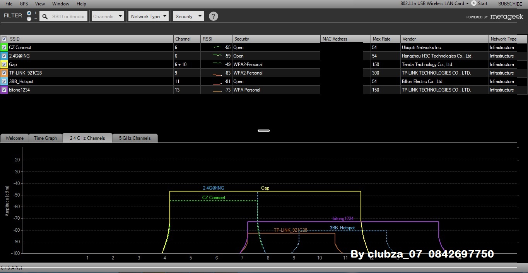Open the GPS menu
The width and height of the screenshot is (528, 273).
click(x=24, y=3)
